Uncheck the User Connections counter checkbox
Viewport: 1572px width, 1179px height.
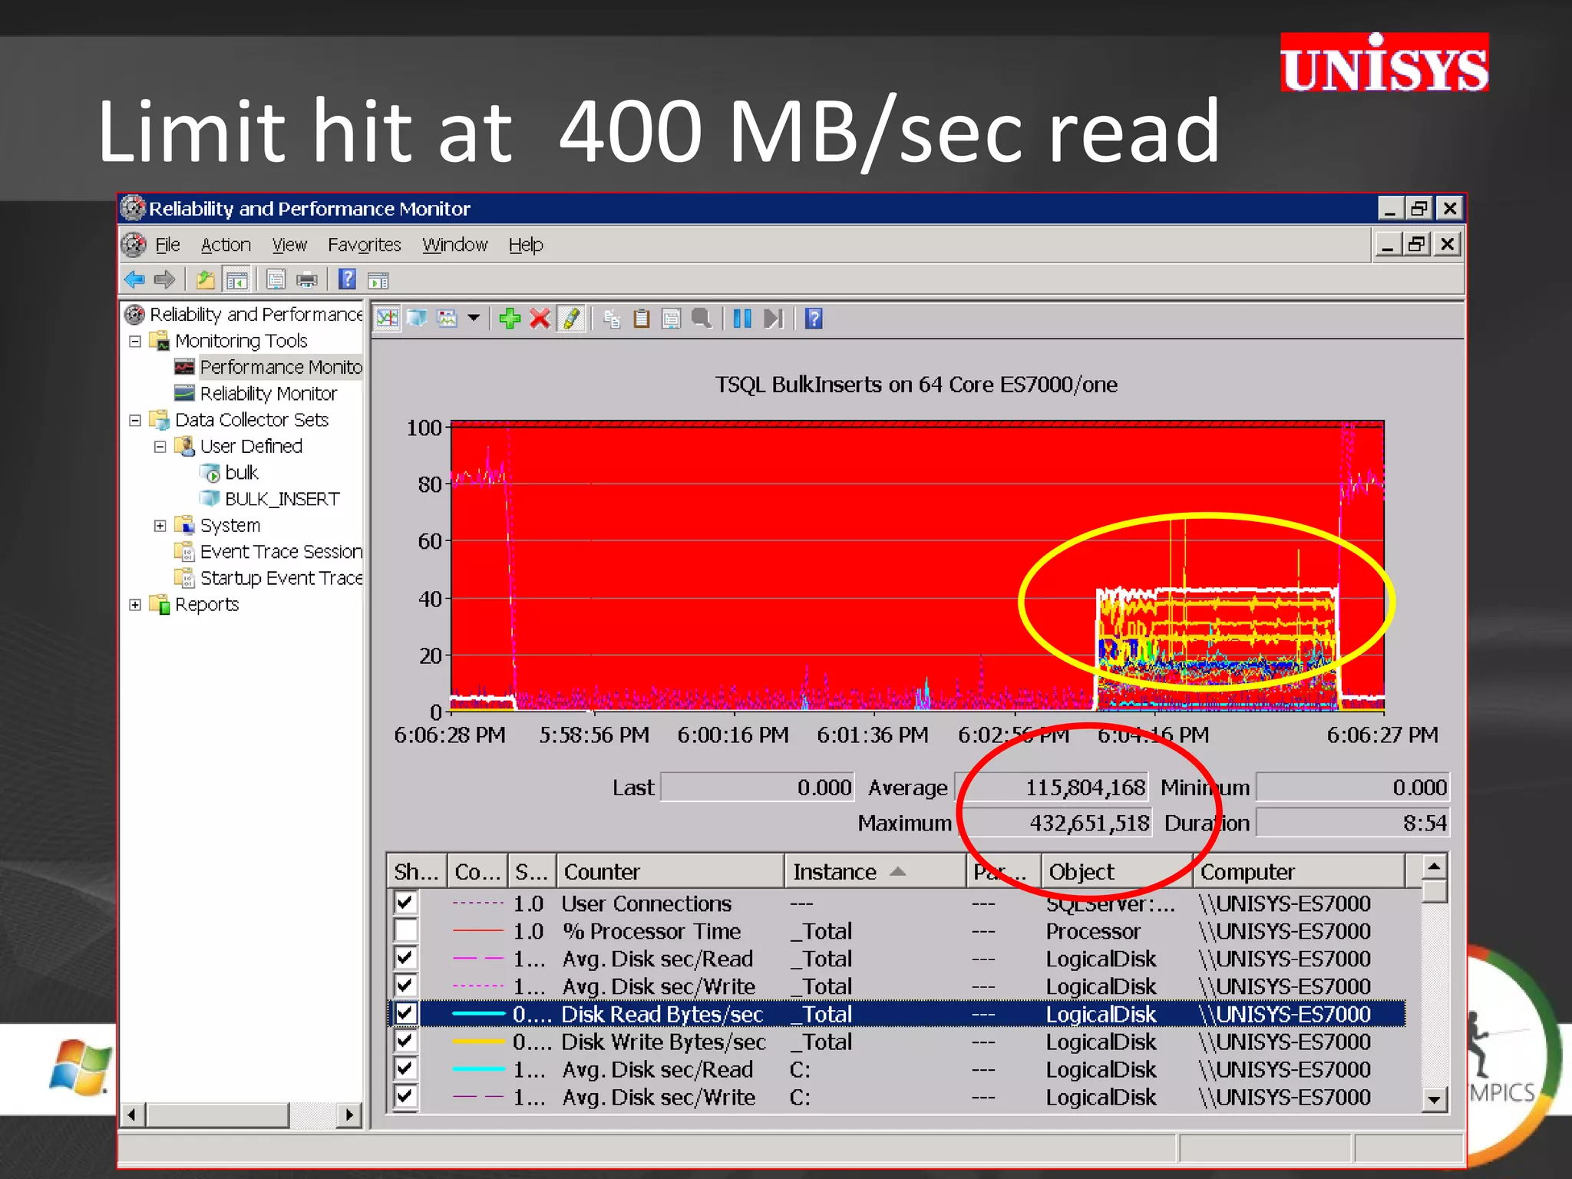tap(405, 903)
